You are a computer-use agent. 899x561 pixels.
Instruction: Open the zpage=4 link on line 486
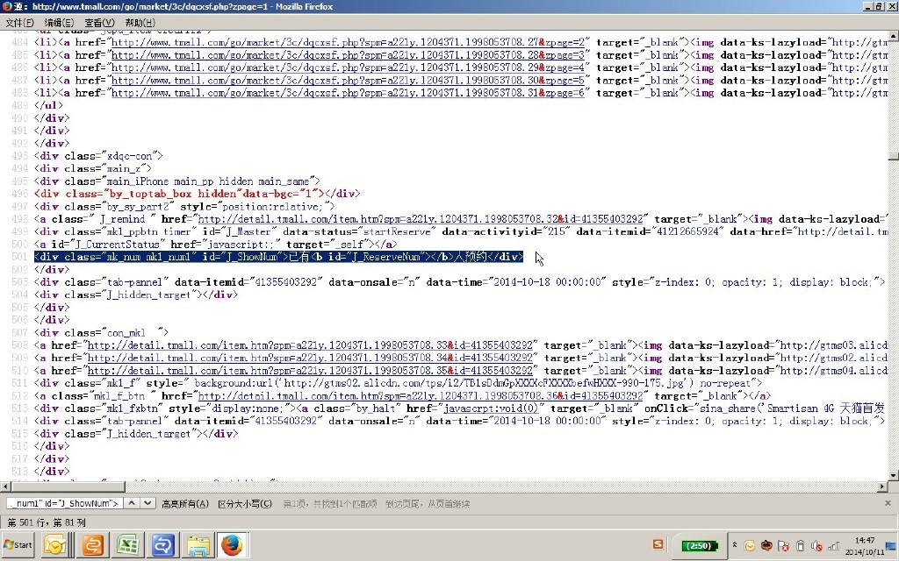pos(348,67)
